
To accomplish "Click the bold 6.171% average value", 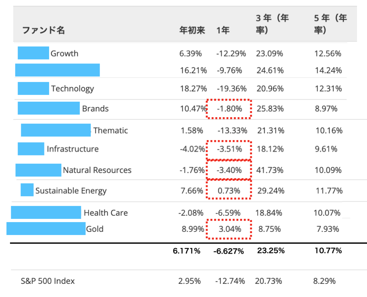I will click(x=186, y=251).
